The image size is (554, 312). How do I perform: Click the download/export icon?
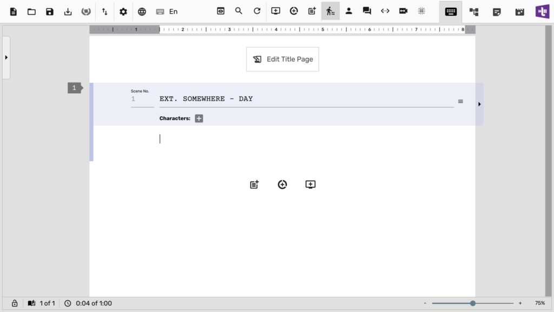[68, 11]
